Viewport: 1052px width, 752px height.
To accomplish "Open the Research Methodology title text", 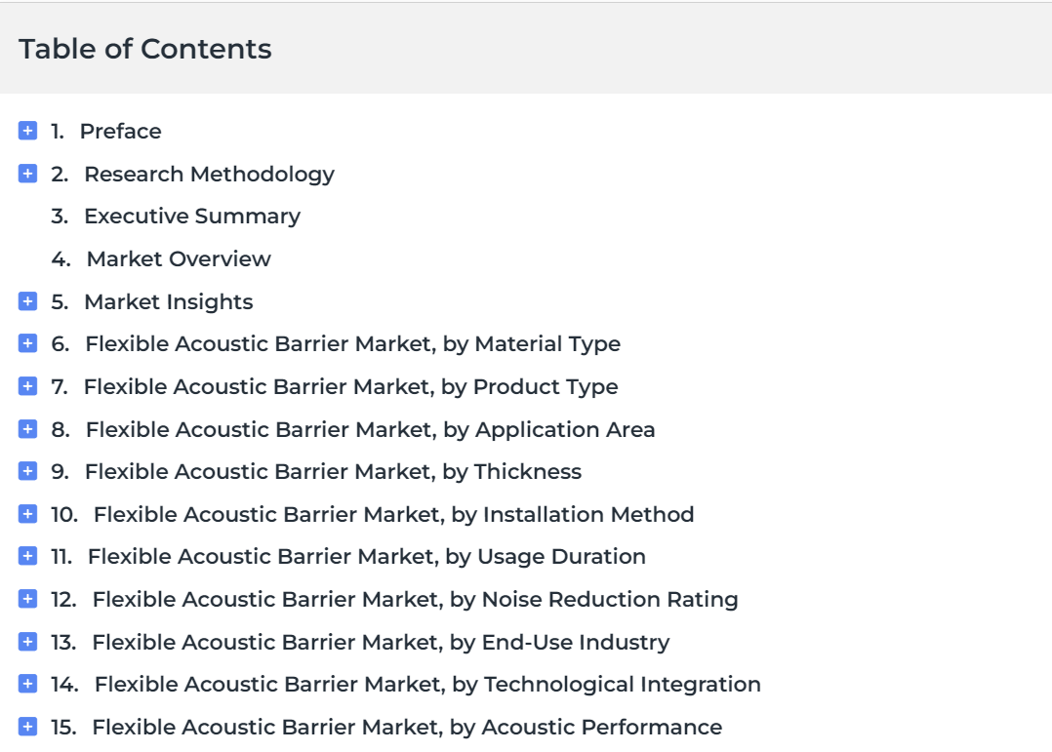I will 209,175.
